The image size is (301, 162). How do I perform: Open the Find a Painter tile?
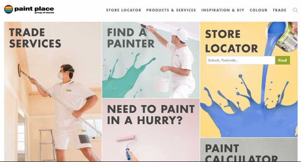tap(151, 60)
